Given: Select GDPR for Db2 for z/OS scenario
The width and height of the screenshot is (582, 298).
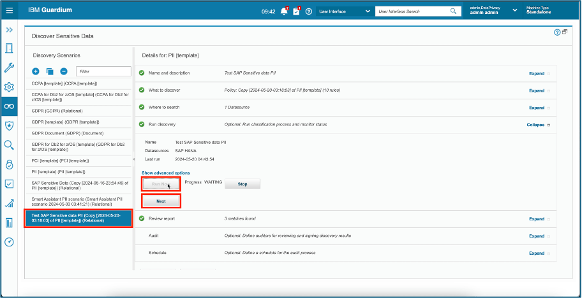Looking at the screenshot, I should coord(78,147).
